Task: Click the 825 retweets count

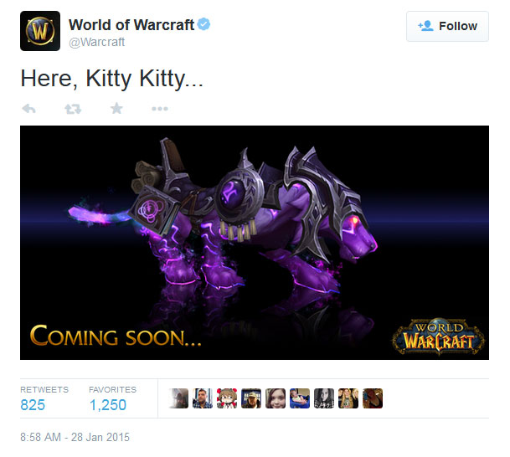Action: [33, 405]
